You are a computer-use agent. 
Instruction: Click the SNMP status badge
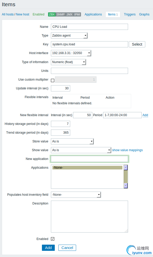tap(60, 14)
